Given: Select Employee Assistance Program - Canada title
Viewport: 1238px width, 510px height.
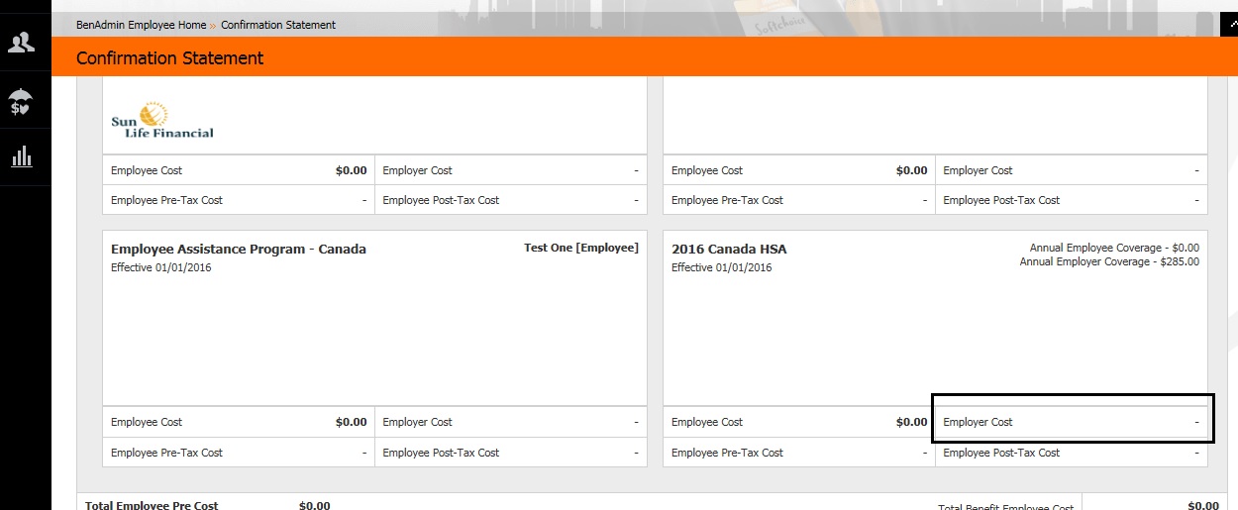Looking at the screenshot, I should click(239, 250).
